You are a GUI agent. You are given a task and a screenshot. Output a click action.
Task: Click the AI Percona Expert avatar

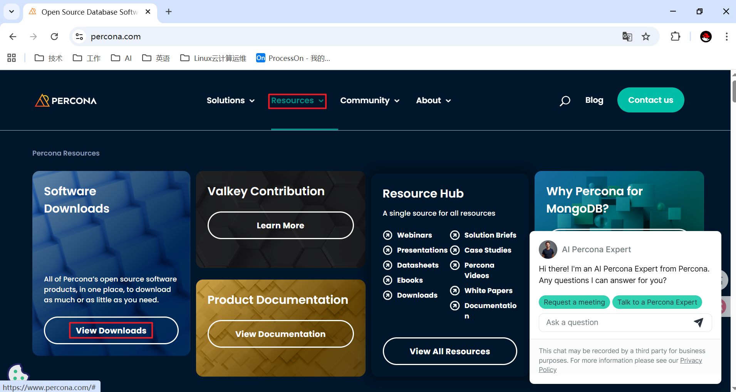click(548, 250)
